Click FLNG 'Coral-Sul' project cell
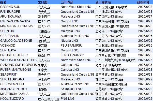This screenshot has height=101, width=153. tap(72, 55)
